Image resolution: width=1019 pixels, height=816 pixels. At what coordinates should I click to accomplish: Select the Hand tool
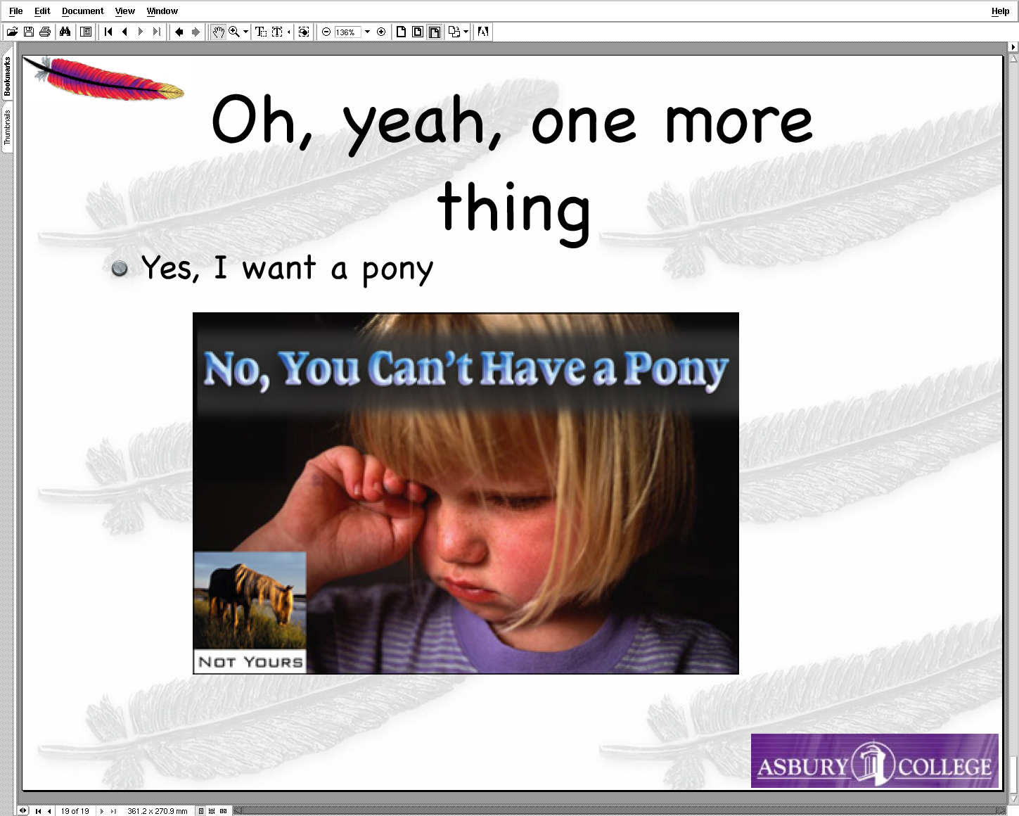[x=219, y=32]
